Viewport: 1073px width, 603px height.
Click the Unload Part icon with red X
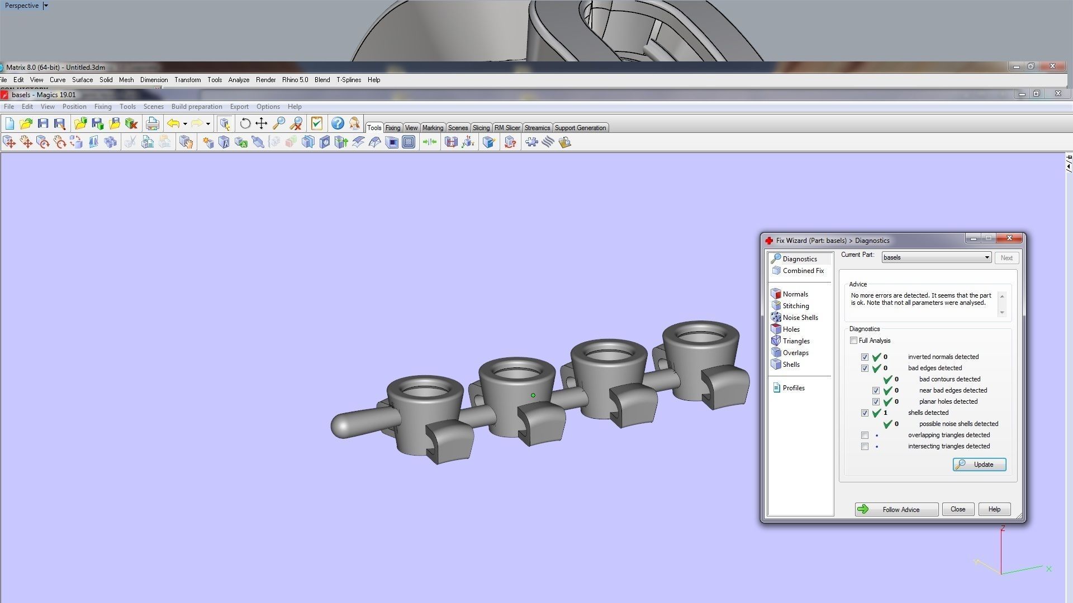click(x=131, y=123)
